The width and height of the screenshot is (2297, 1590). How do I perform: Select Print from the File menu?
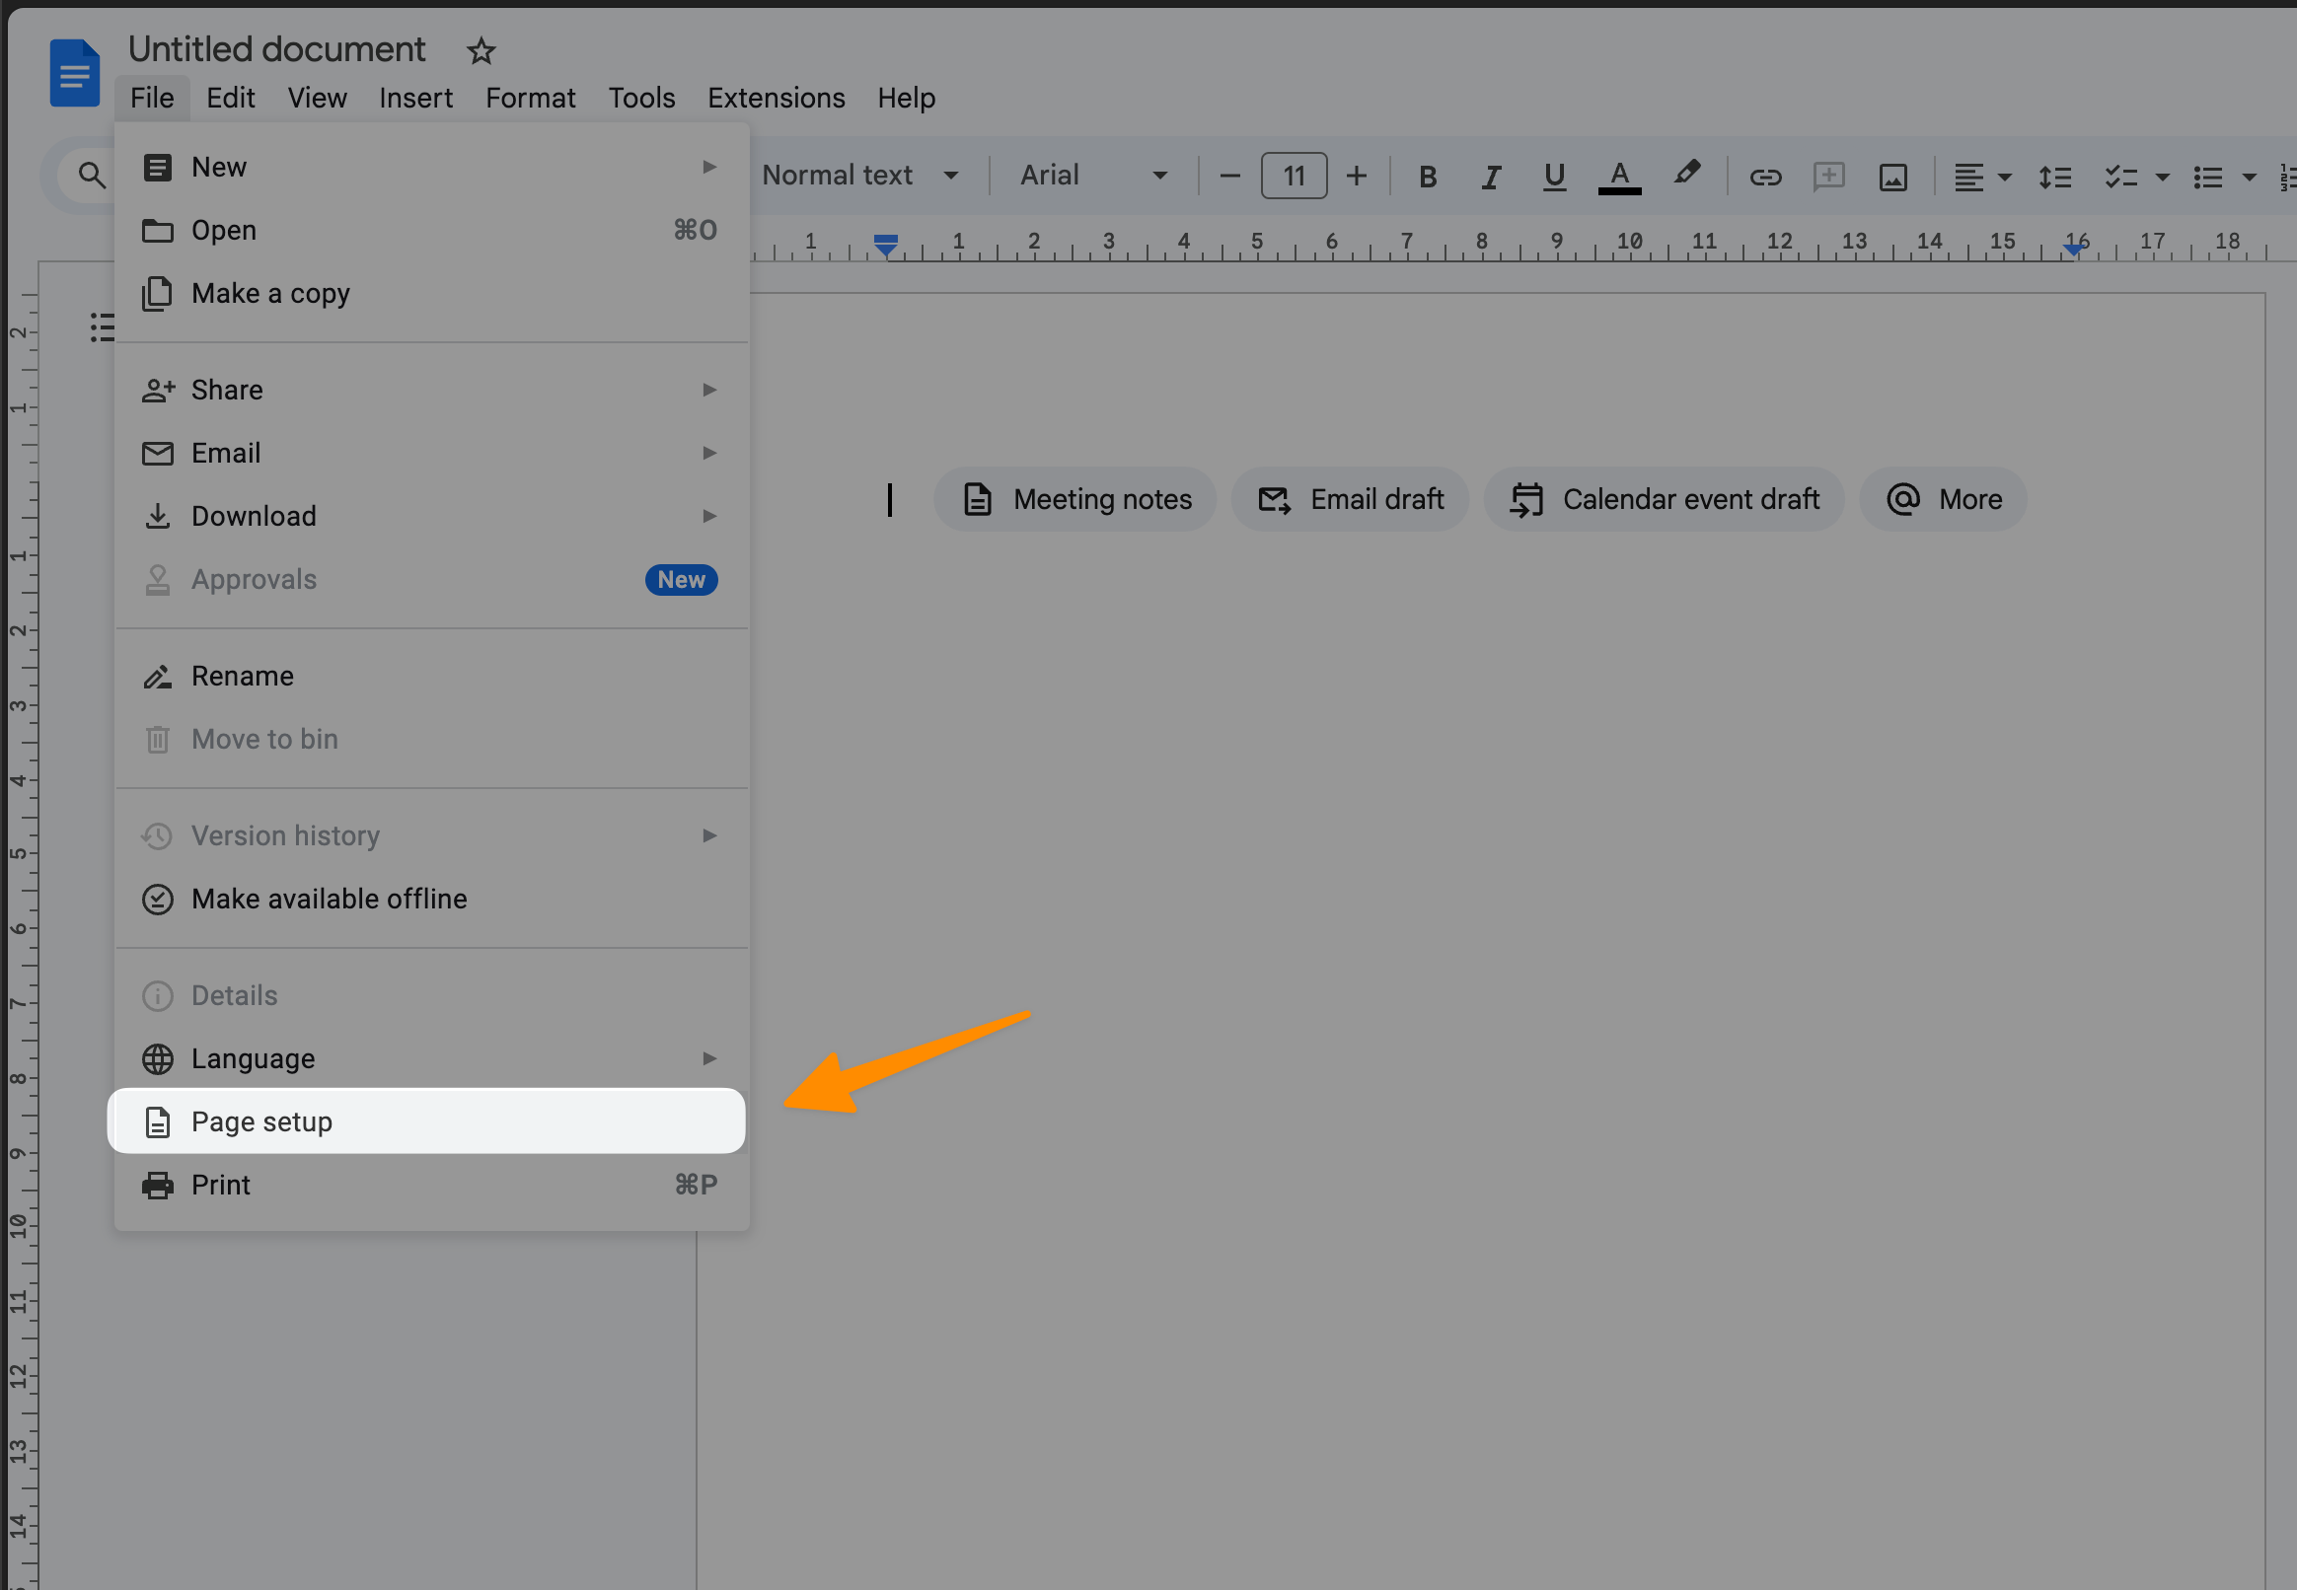coord(220,1185)
